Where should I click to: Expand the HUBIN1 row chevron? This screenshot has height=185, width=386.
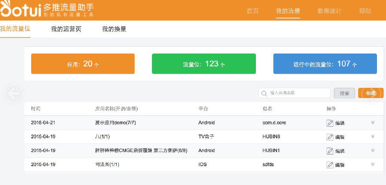(373, 150)
